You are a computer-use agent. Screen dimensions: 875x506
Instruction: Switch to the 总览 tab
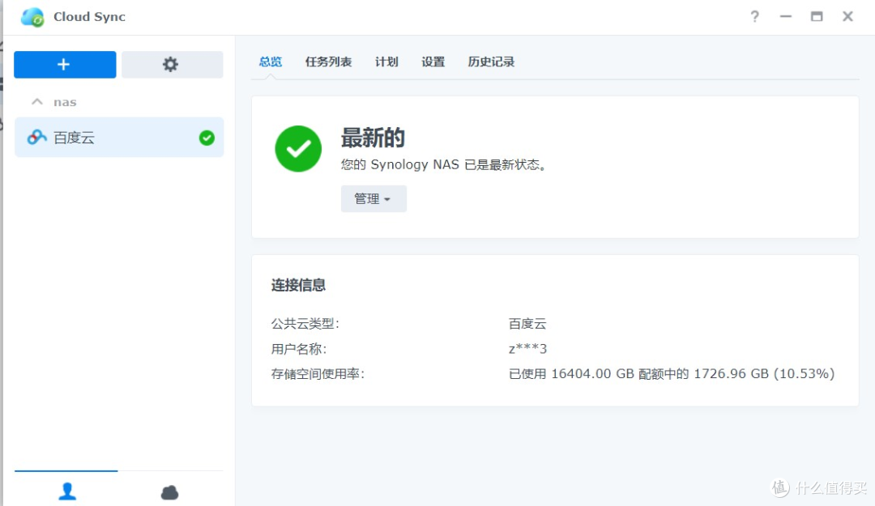[271, 62]
